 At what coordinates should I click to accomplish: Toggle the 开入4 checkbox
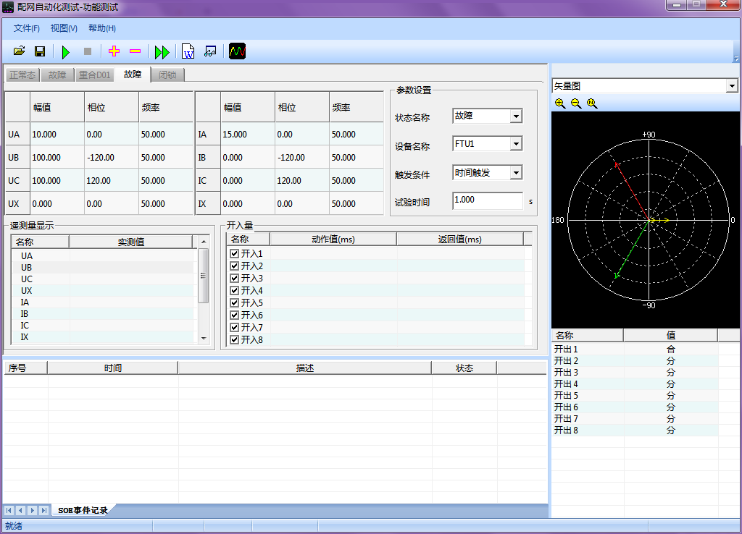[x=234, y=291]
